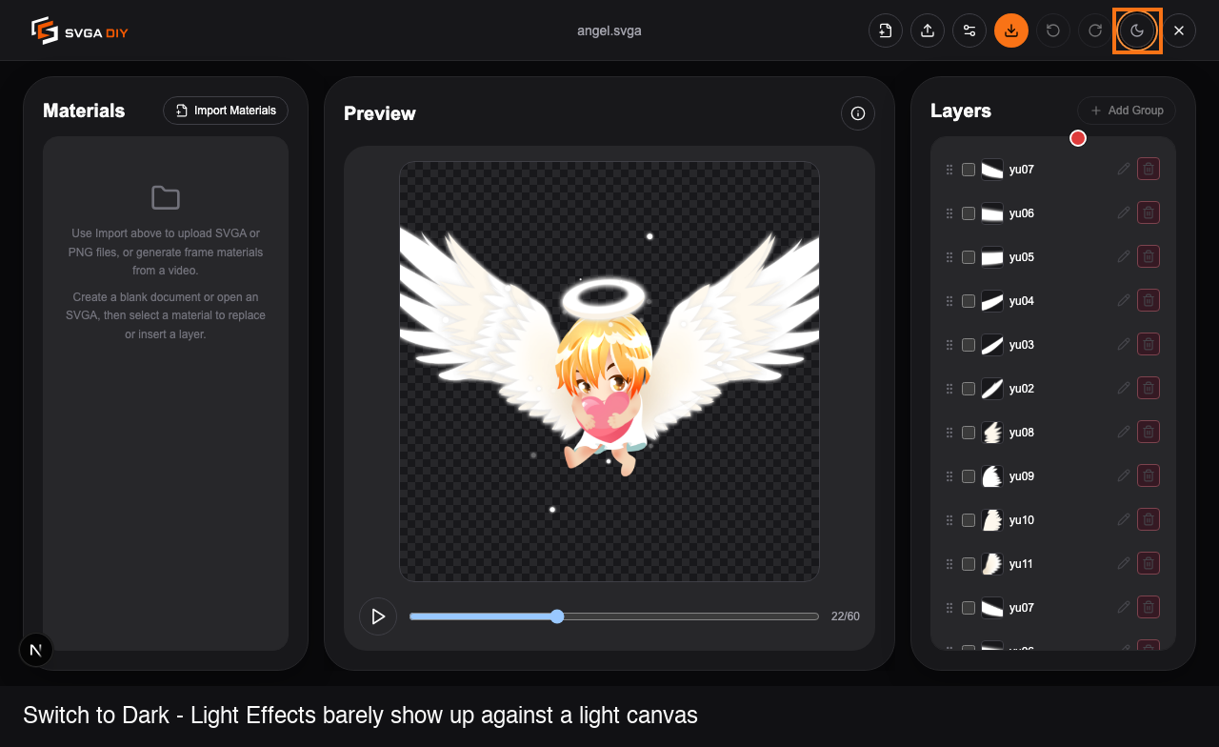Click the X close icon in top toolbar
The height and width of the screenshot is (747, 1219).
tap(1179, 30)
